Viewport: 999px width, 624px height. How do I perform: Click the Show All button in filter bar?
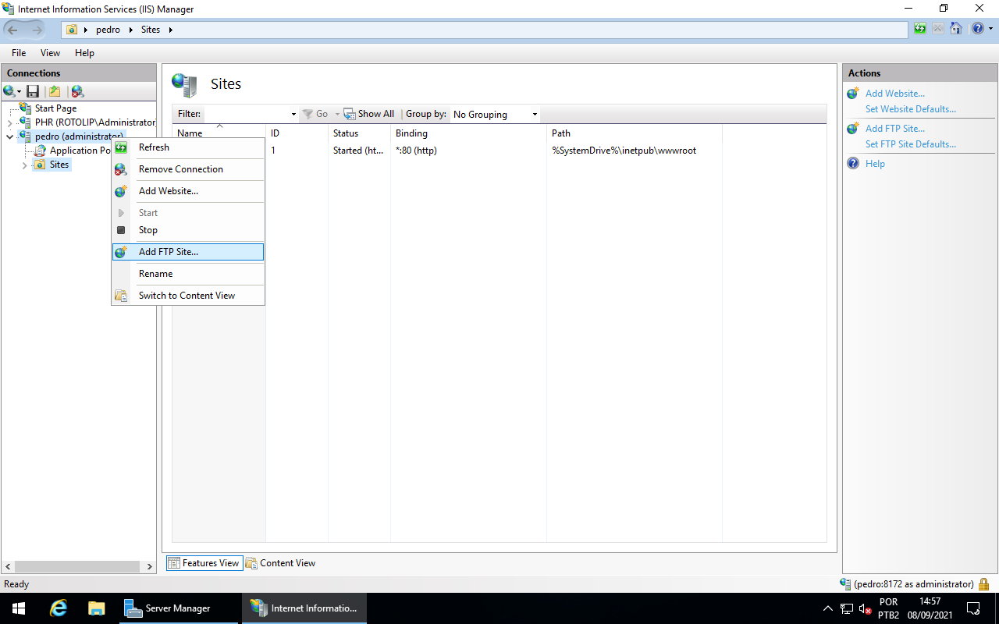pos(369,114)
